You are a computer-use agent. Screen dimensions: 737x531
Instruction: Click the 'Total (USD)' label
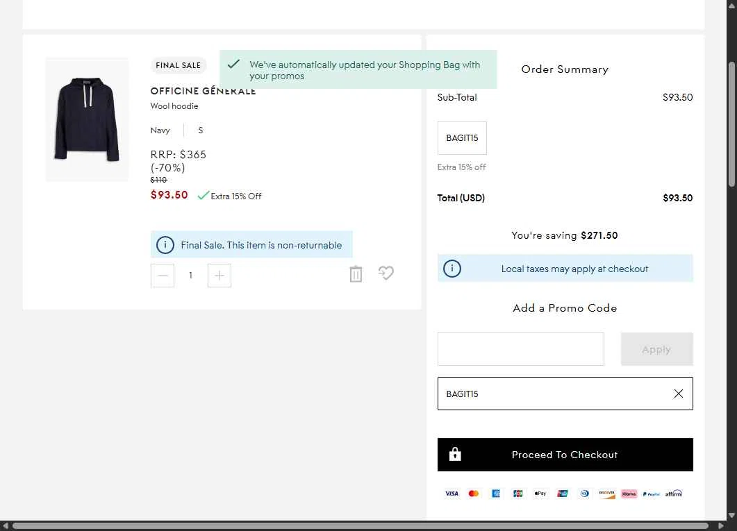click(x=461, y=198)
